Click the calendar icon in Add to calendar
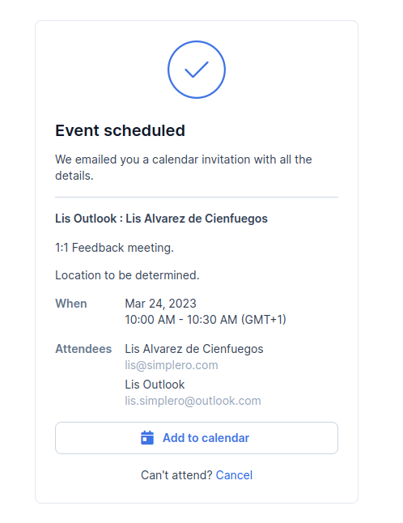403x523 pixels. click(147, 438)
